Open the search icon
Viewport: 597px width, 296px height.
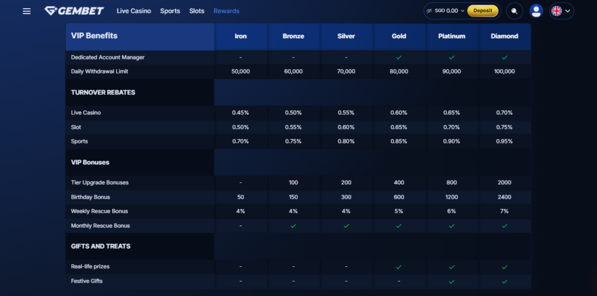[x=514, y=11]
